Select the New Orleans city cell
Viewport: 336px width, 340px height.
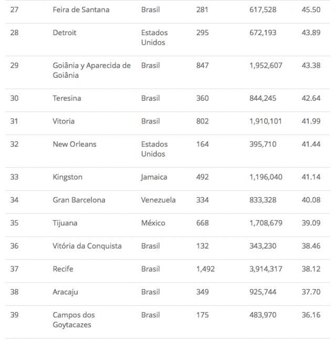75,144
